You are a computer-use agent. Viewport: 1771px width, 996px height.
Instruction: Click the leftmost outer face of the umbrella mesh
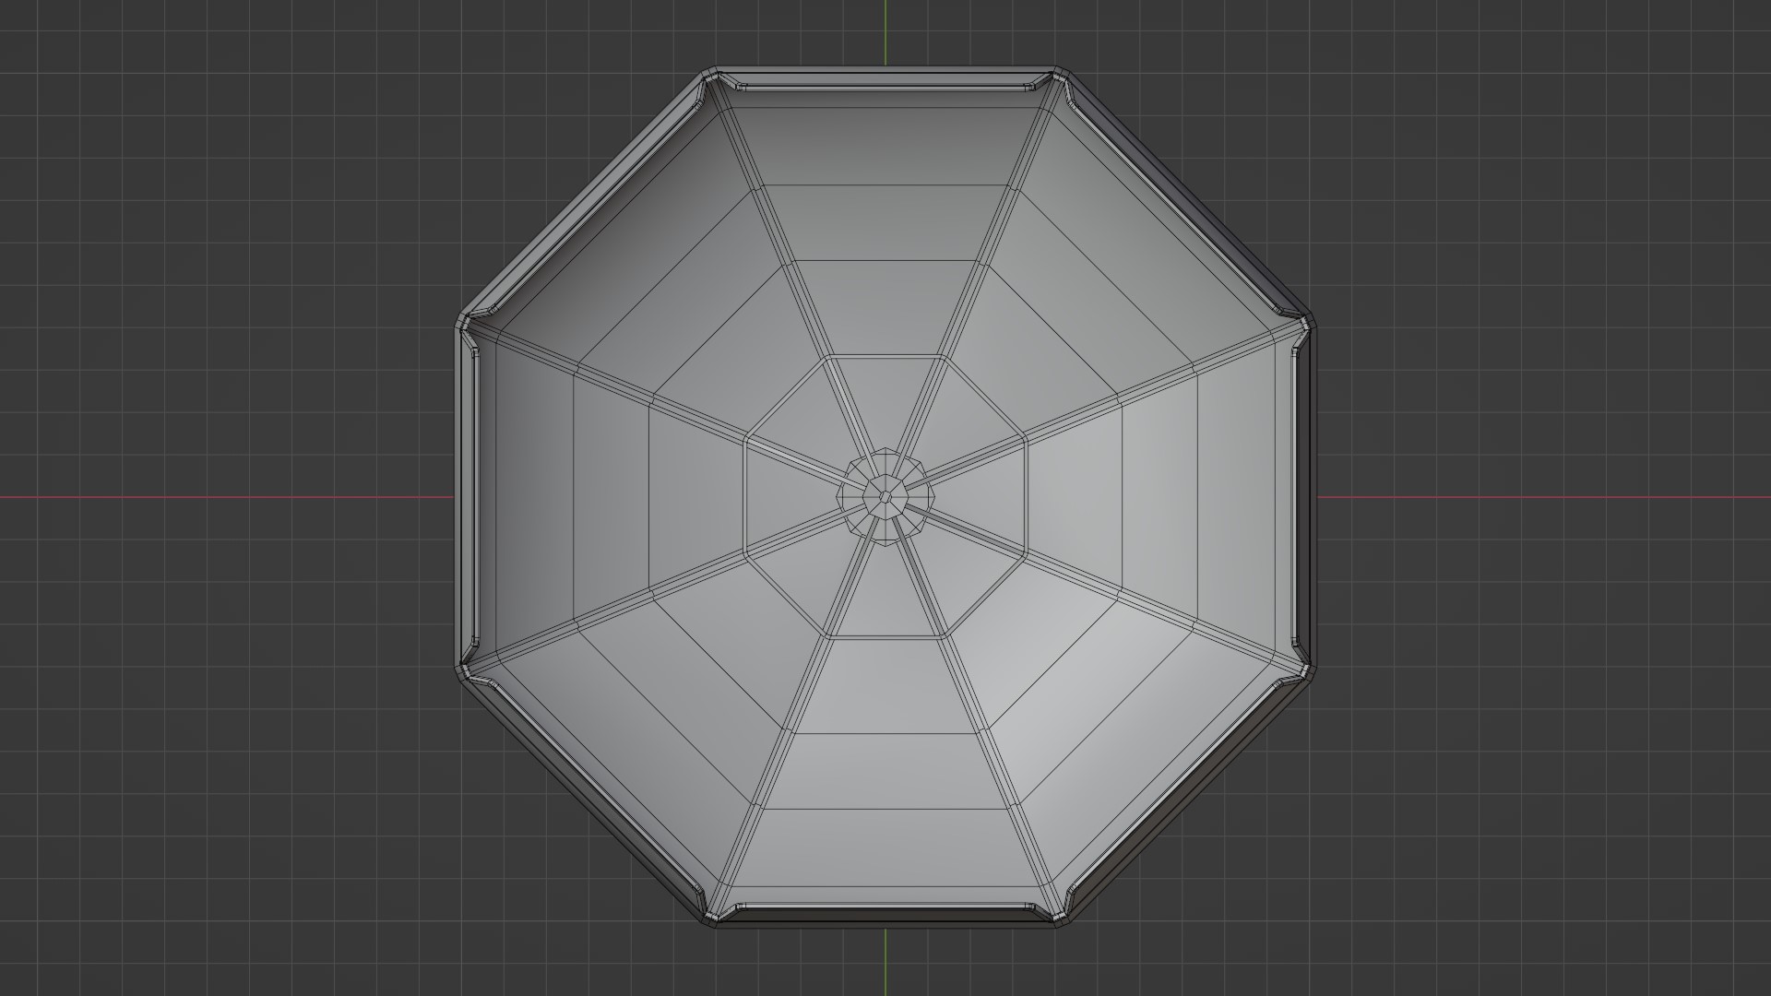coord(533,498)
